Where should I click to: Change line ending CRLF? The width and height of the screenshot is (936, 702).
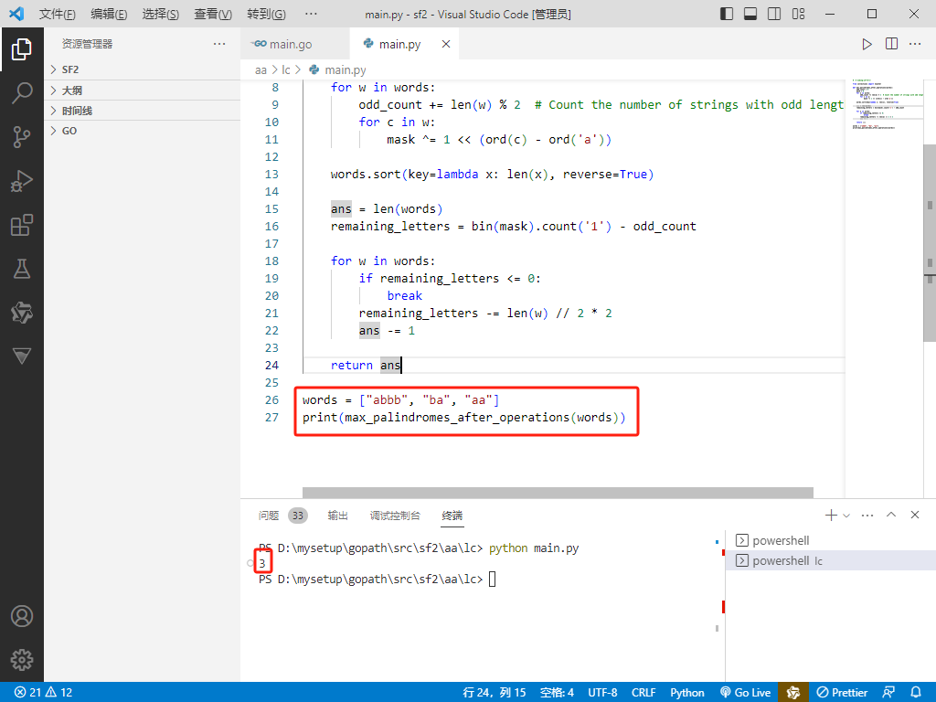(643, 693)
